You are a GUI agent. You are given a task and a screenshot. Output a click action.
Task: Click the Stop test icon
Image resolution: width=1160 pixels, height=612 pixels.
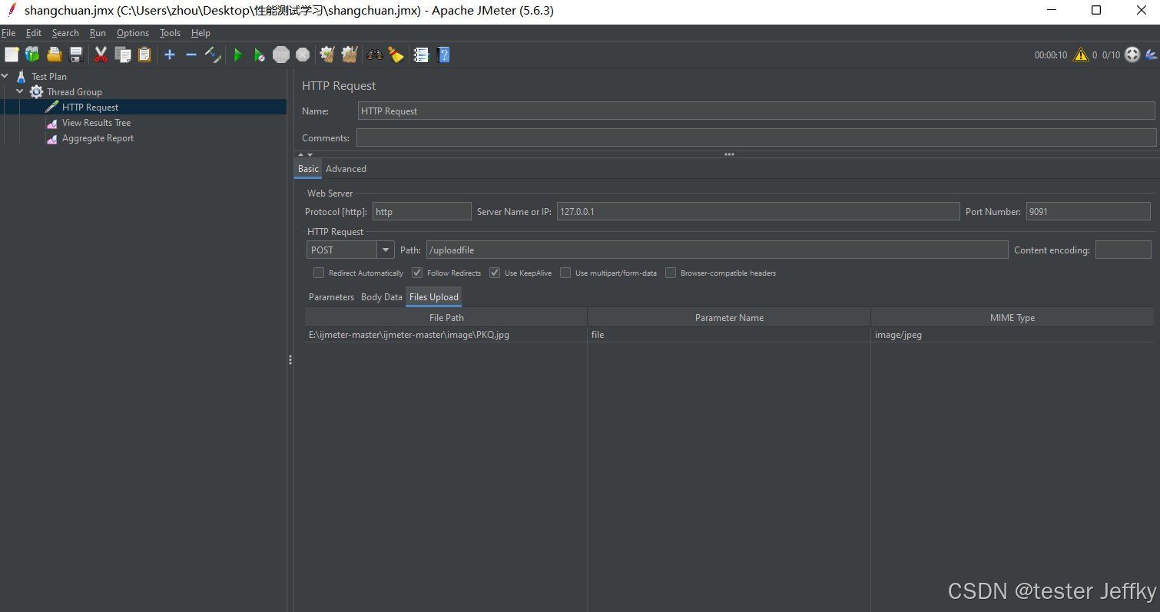(x=281, y=55)
